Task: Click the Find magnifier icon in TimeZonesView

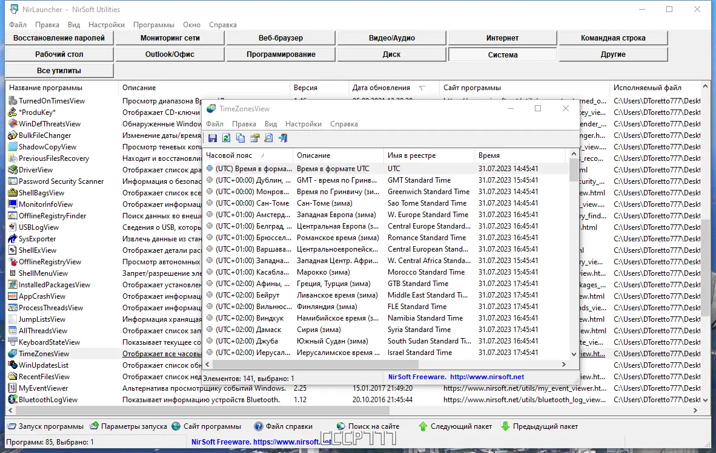Action: coord(269,138)
